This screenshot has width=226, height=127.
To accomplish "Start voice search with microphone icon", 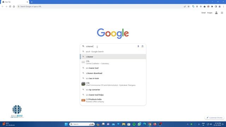I will 138,46.
